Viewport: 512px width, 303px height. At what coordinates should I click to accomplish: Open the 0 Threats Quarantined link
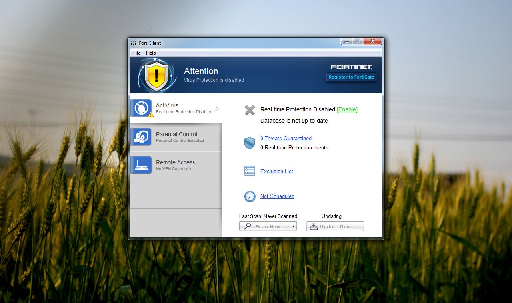coord(286,138)
